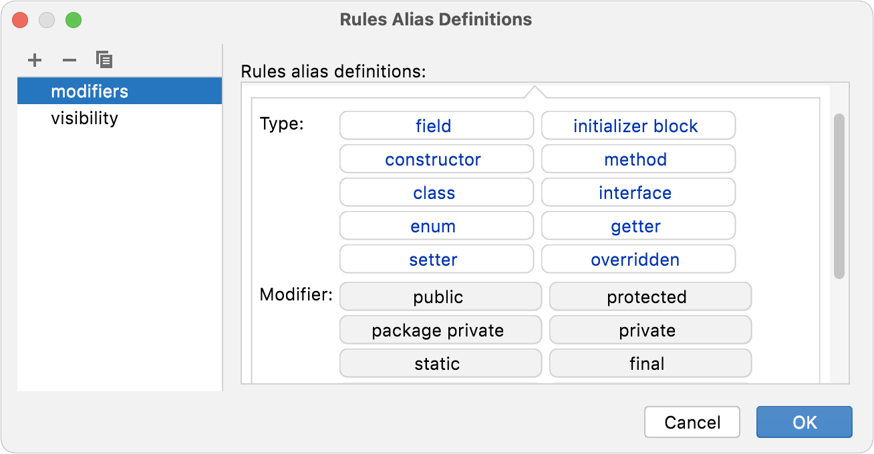874x454 pixels.
Task: Duplicate the modifiers alias with copy icon
Action: [104, 59]
